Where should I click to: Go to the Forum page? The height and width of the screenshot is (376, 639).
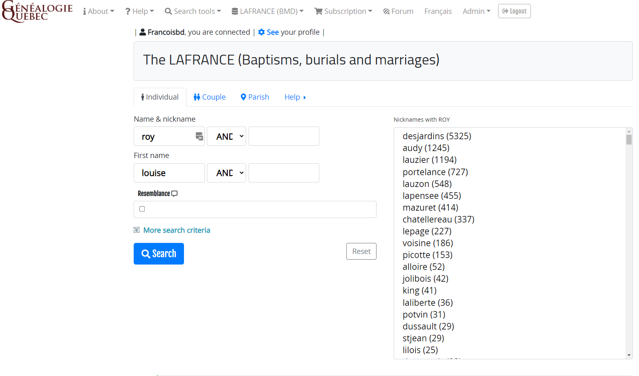398,11
